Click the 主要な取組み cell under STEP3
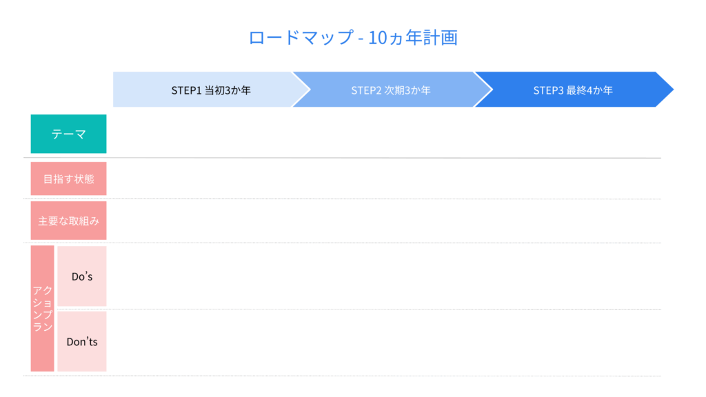Image resolution: width=706 pixels, height=397 pixels. click(x=569, y=221)
